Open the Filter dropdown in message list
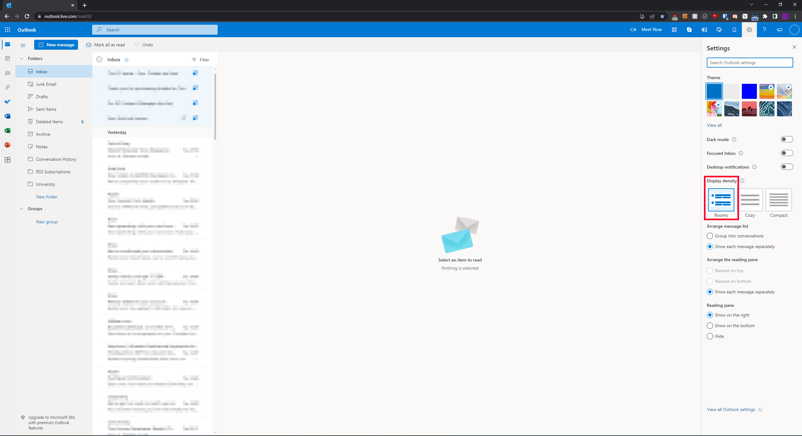 coord(200,60)
